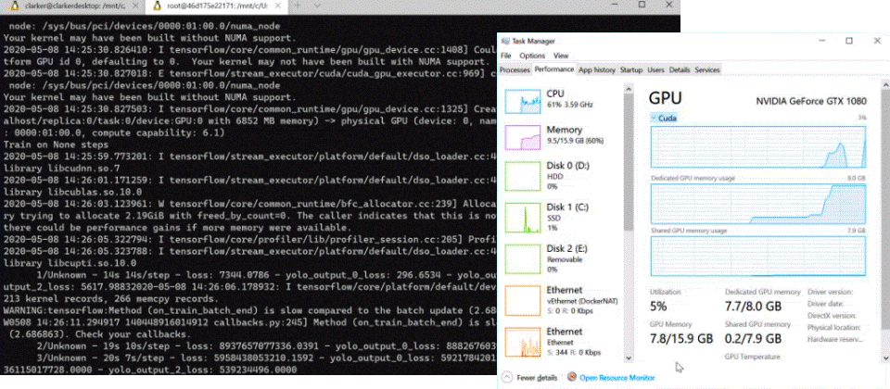
Task: Select the Memory usage graph icon
Action: coord(521,137)
